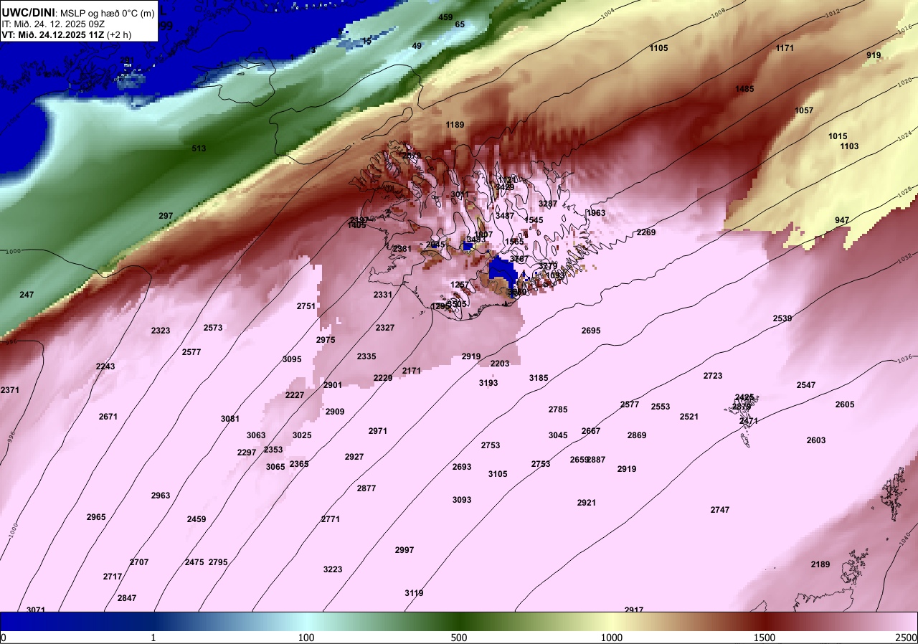The height and width of the screenshot is (644, 918).
Task: Click the map value 2269
Action: coord(646,232)
